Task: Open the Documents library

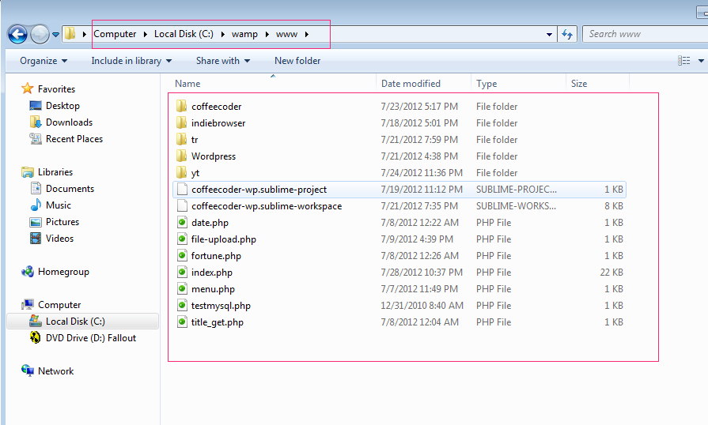Action: pos(70,189)
